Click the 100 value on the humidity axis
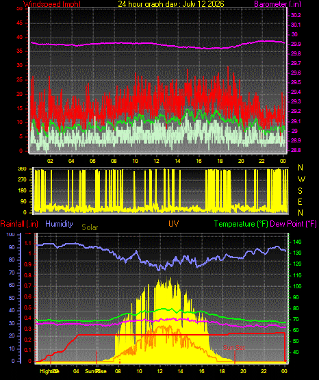Screen dimensions: 319x380 pyautogui.click(x=11, y=235)
